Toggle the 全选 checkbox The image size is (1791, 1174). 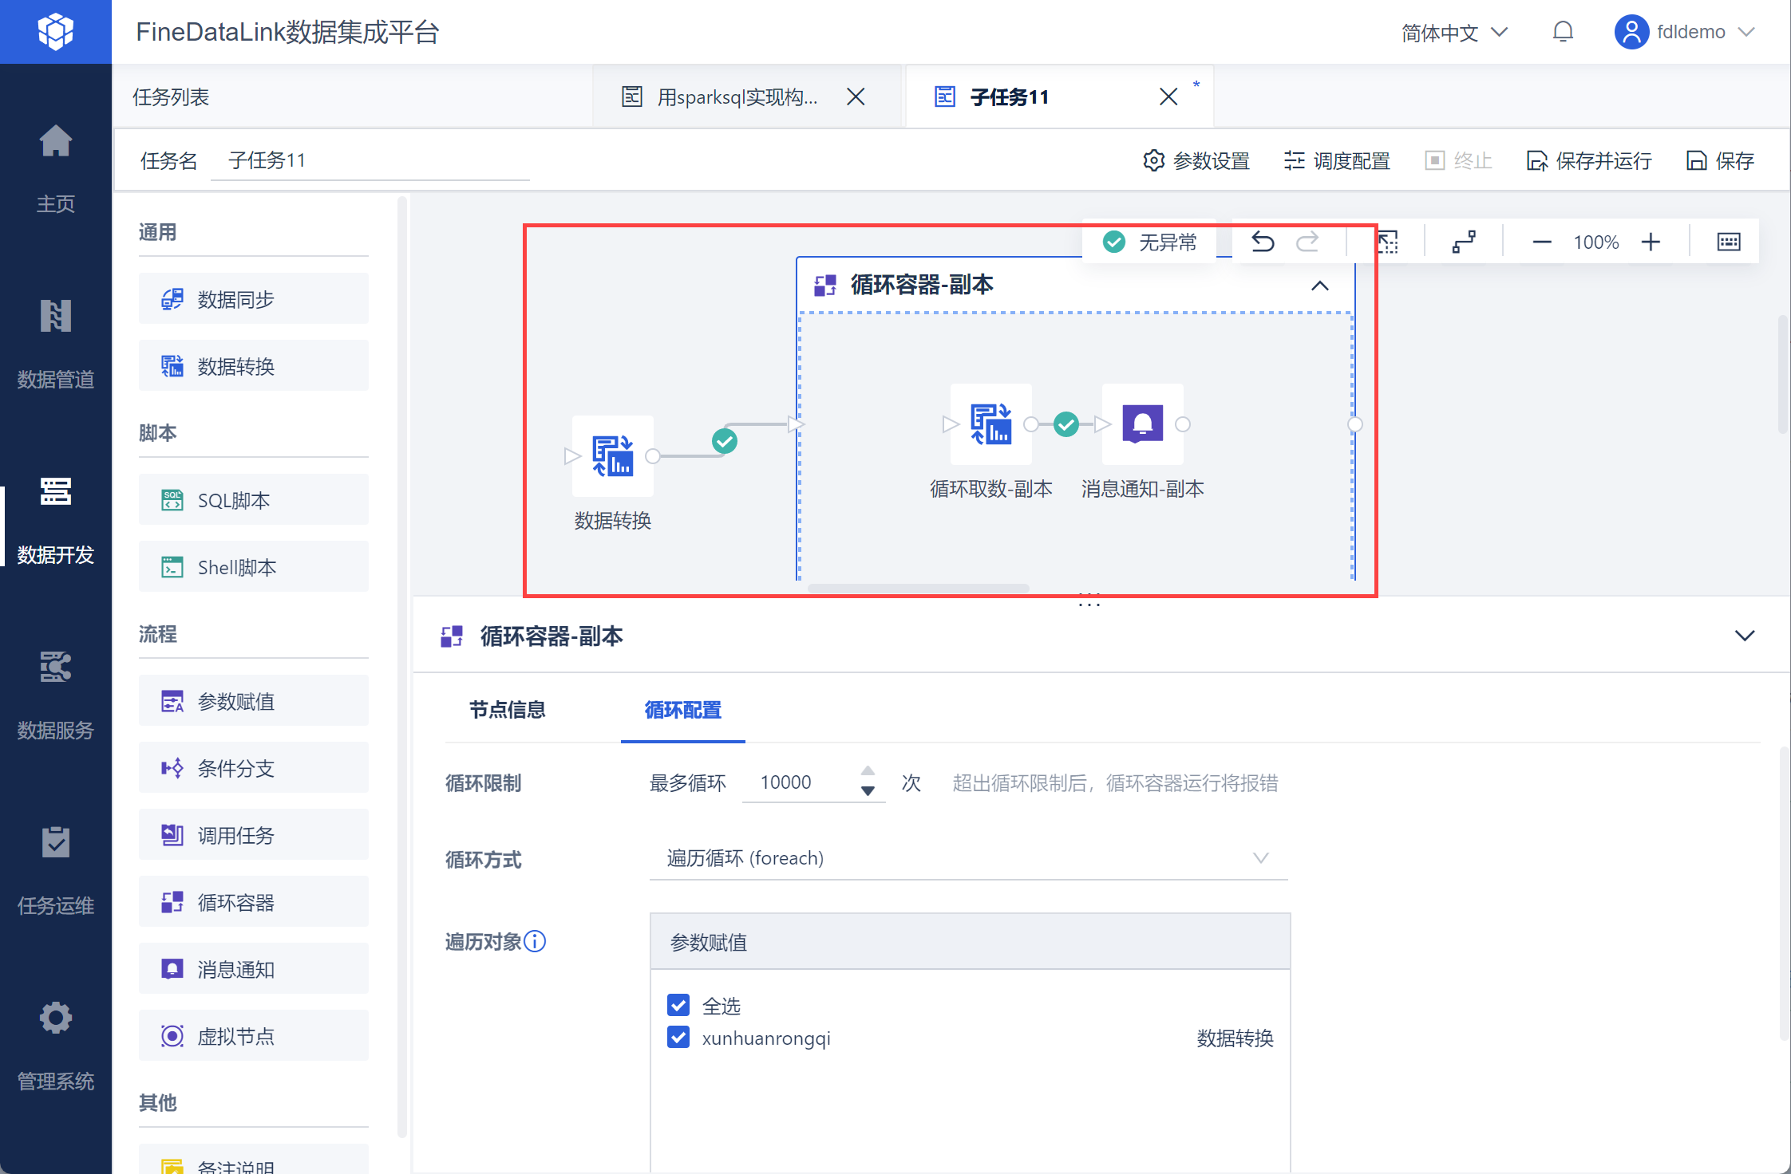pos(678,1005)
